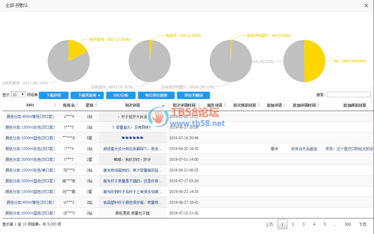Sort by 初次评语时间 column sort icon
Screen dimensions: 374x234
[199, 105]
